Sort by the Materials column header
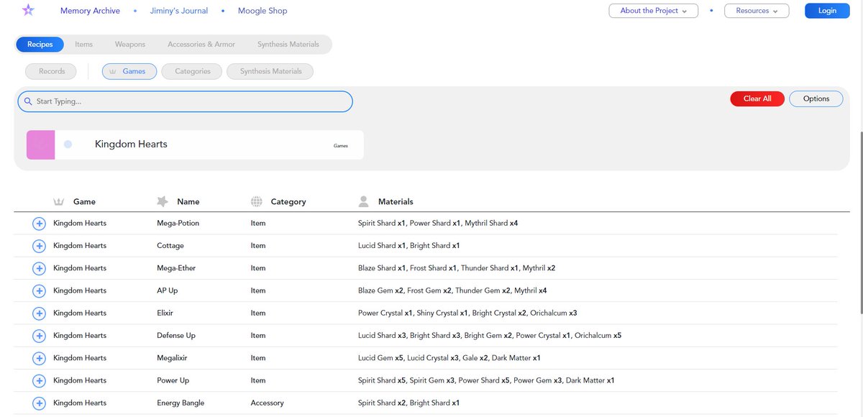This screenshot has width=863, height=417. [x=396, y=202]
